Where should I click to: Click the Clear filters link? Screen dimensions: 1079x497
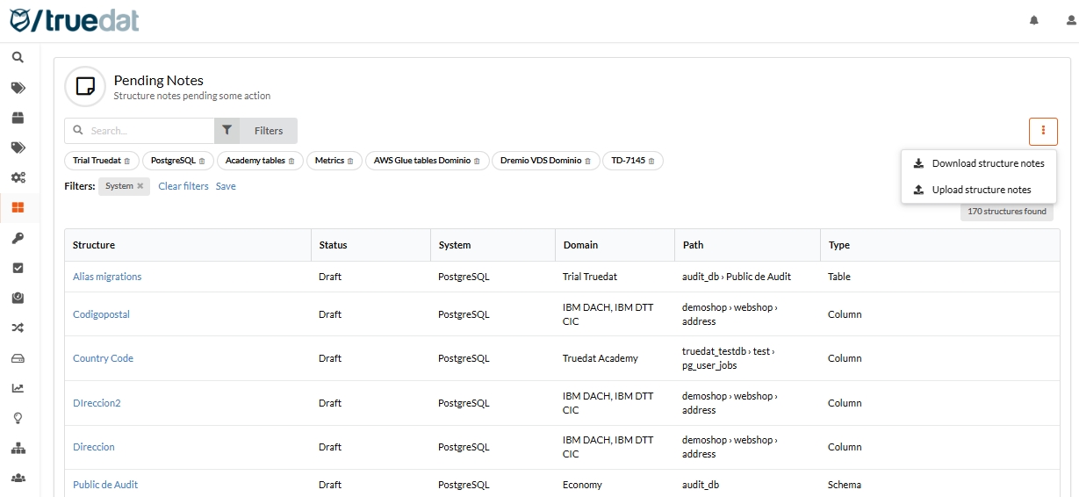(x=183, y=186)
